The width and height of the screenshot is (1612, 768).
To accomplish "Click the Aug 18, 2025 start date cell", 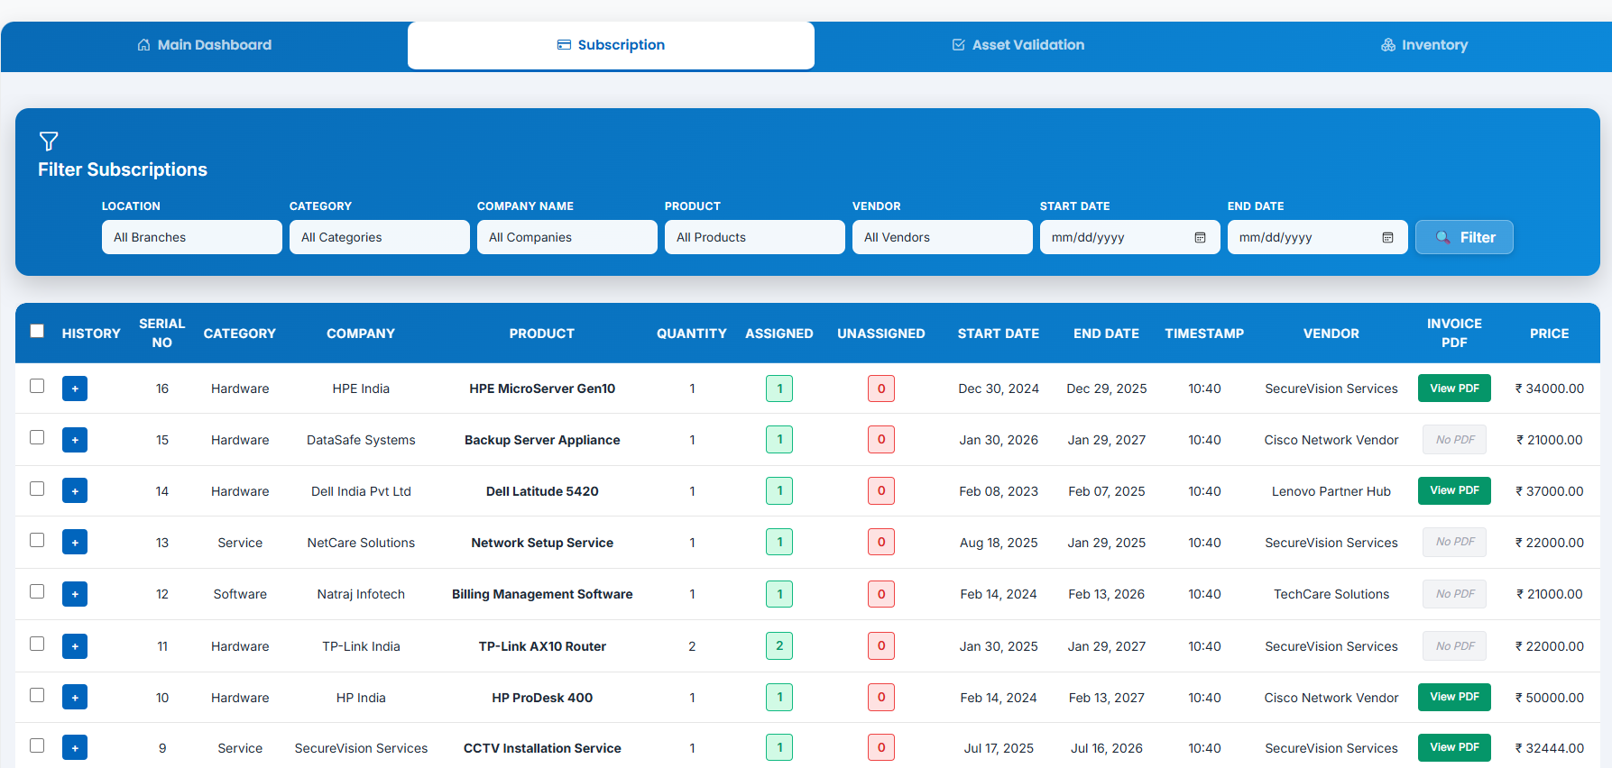I will [999, 543].
